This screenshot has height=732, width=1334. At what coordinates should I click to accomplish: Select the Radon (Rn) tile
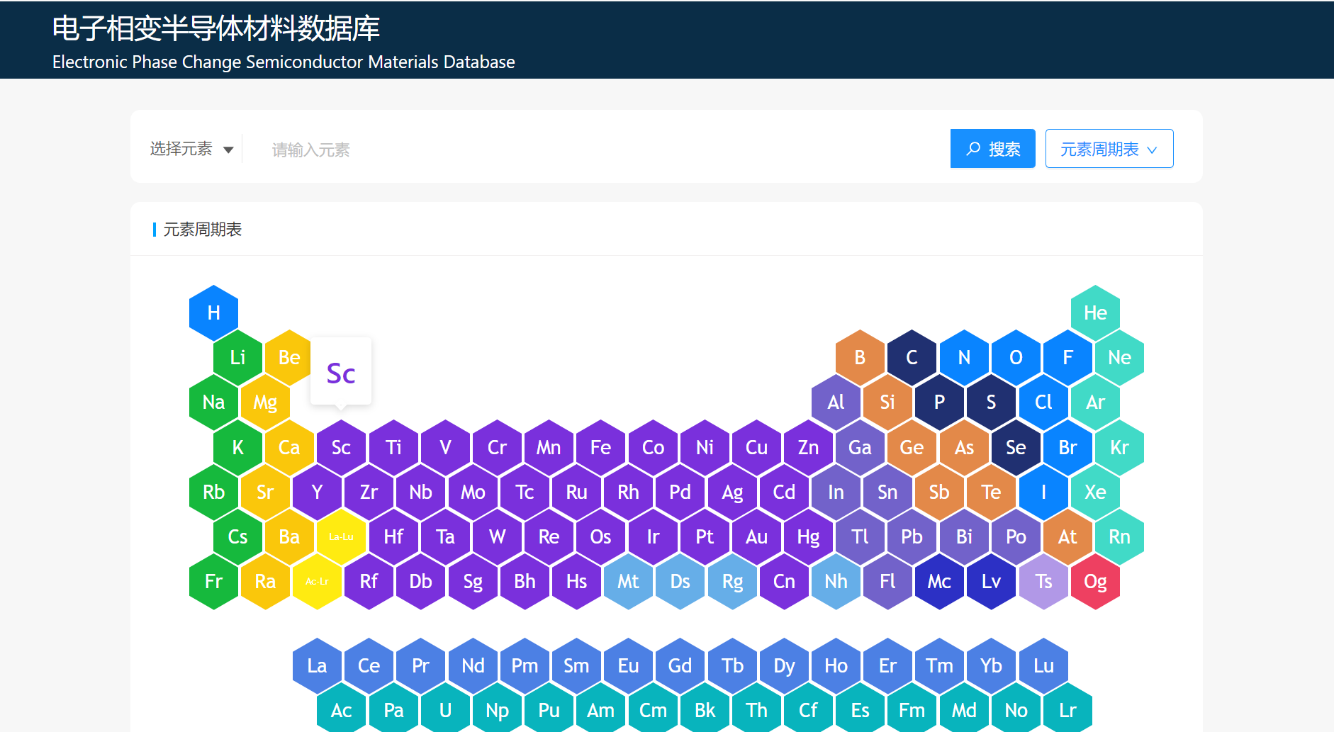(x=1119, y=536)
